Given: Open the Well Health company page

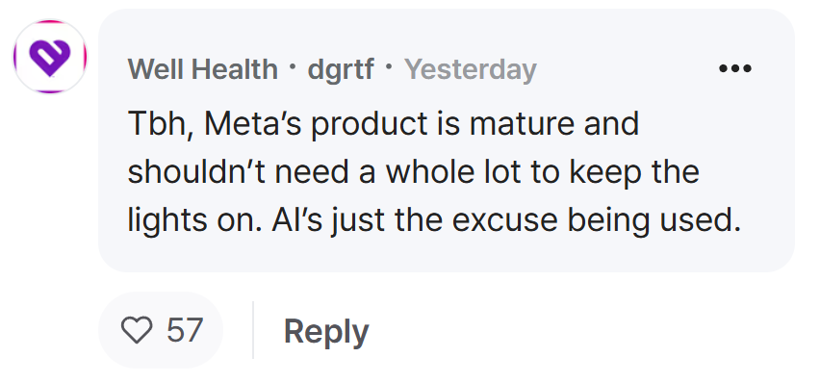Looking at the screenshot, I should click(203, 69).
